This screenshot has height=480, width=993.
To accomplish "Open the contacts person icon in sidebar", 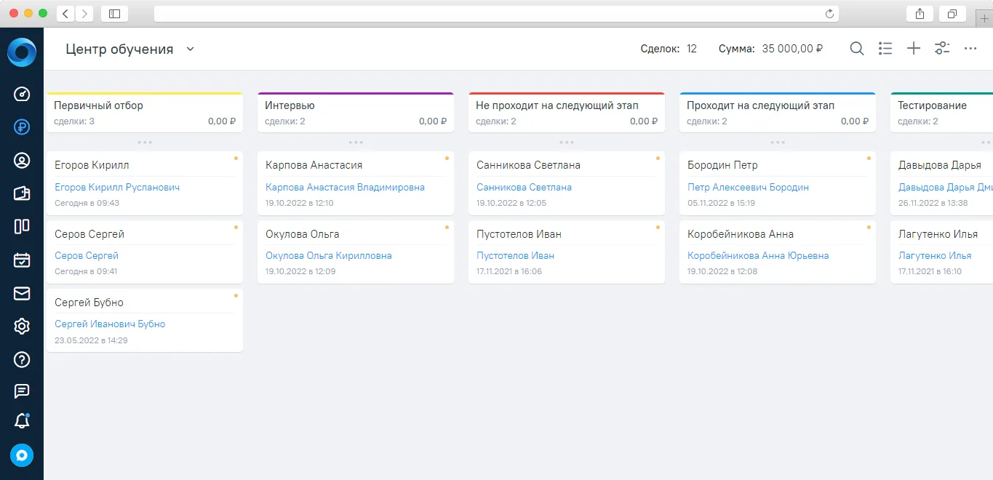I will (22, 161).
